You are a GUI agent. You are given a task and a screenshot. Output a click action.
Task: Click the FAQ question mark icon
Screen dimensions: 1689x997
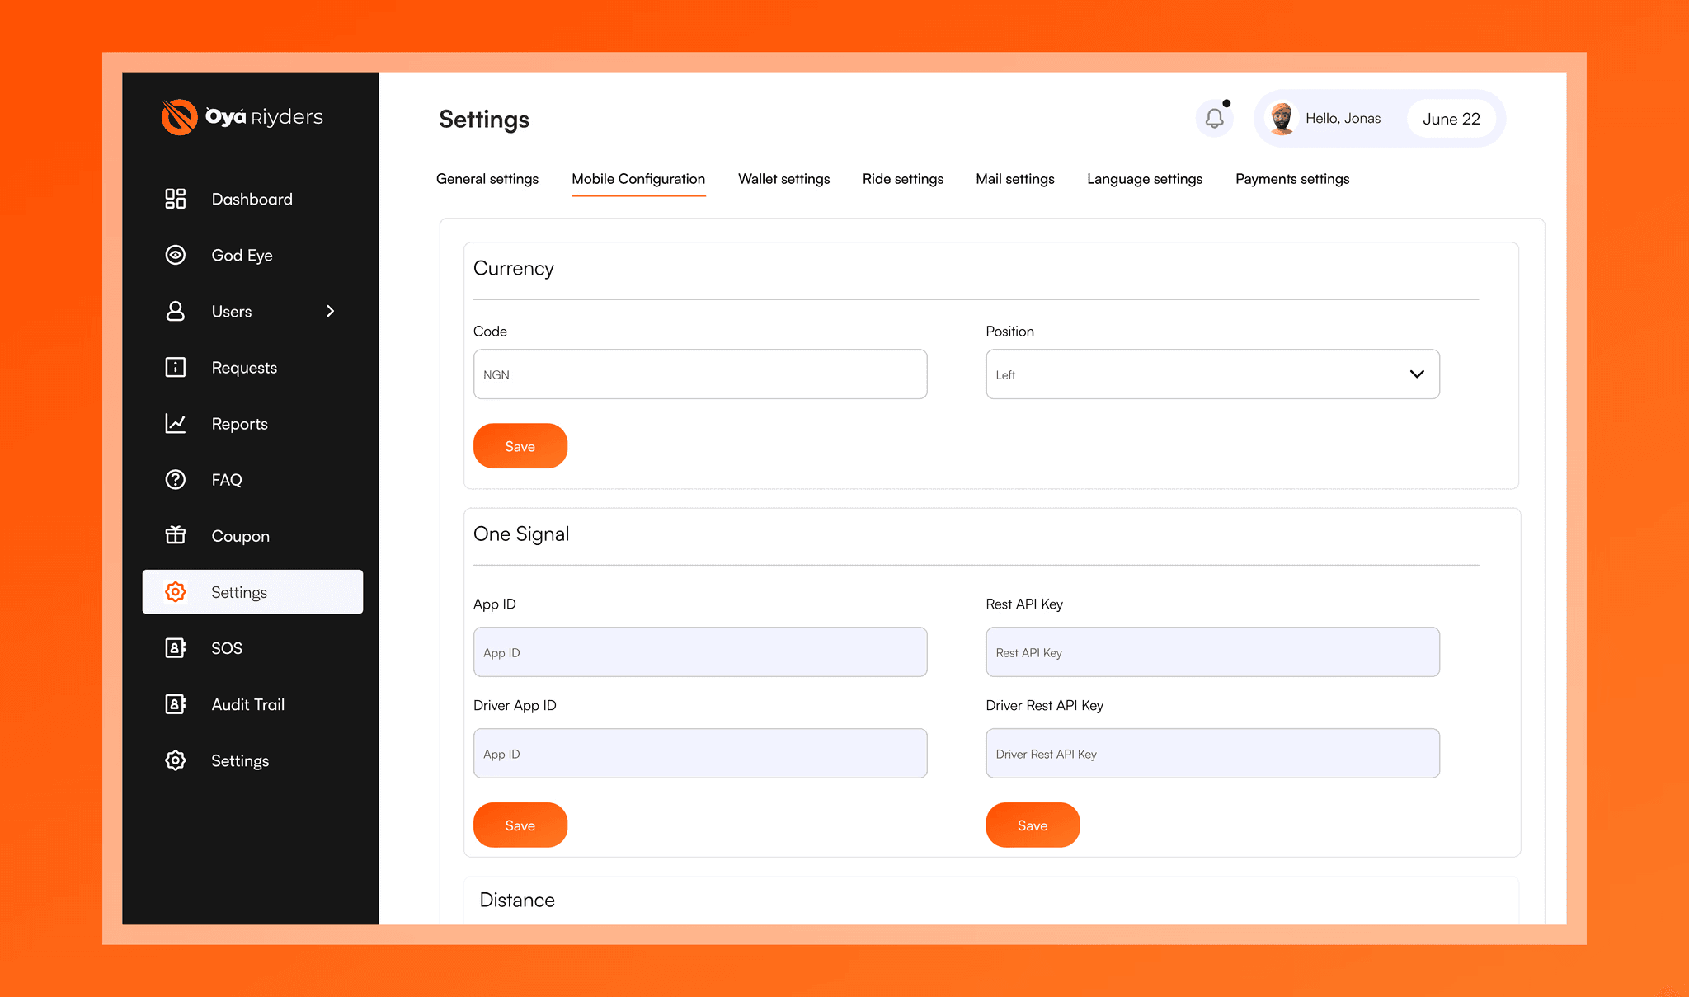click(x=175, y=479)
